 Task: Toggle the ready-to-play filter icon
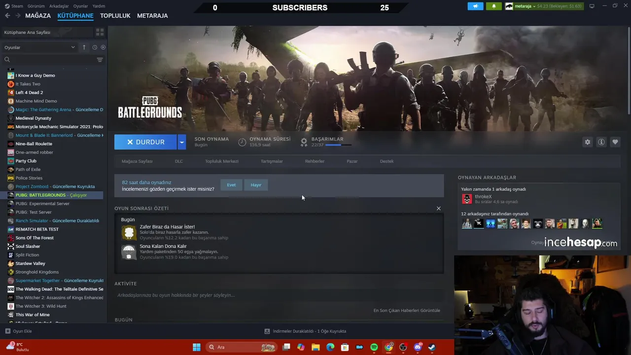[x=103, y=47]
